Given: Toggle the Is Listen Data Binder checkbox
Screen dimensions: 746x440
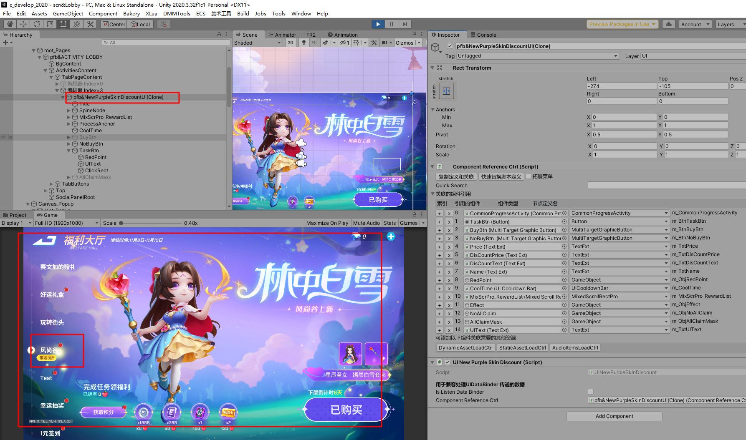Looking at the screenshot, I should 590,392.
